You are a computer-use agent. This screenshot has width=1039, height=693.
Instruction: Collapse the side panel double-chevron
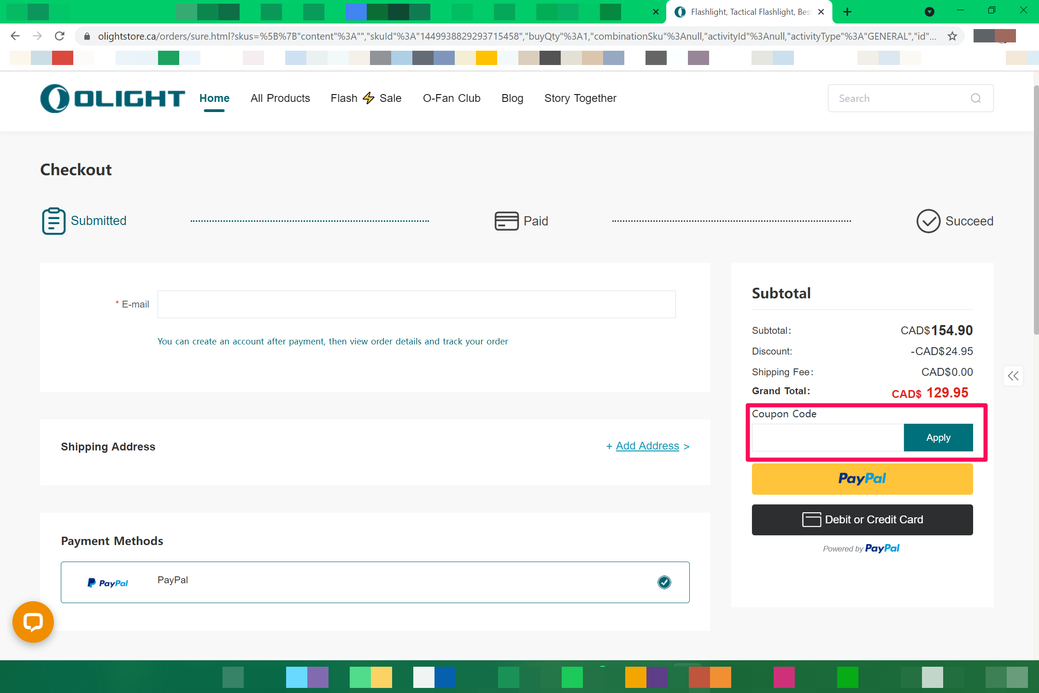(1013, 376)
